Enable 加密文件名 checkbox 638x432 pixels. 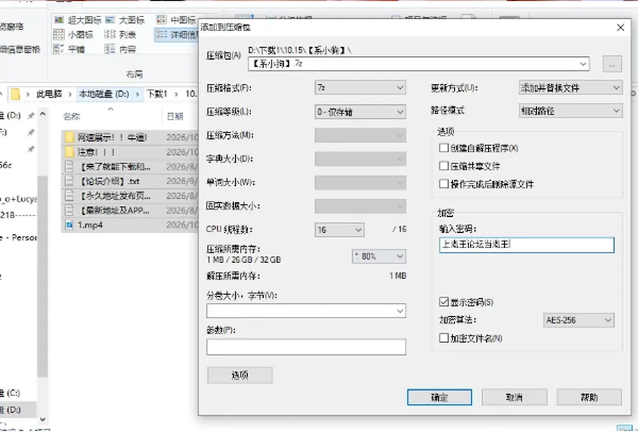tap(444, 338)
